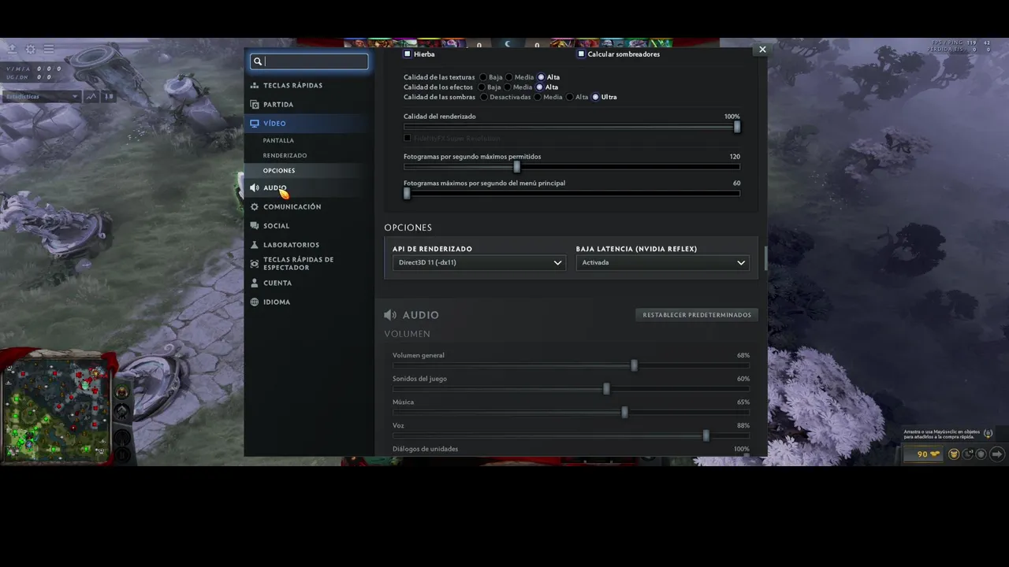Open the Comunicación settings section

tap(292, 206)
